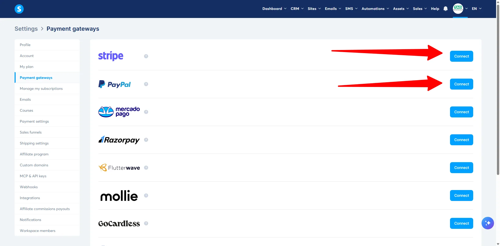
Task: Click the TAO profile avatar
Action: 458,9
